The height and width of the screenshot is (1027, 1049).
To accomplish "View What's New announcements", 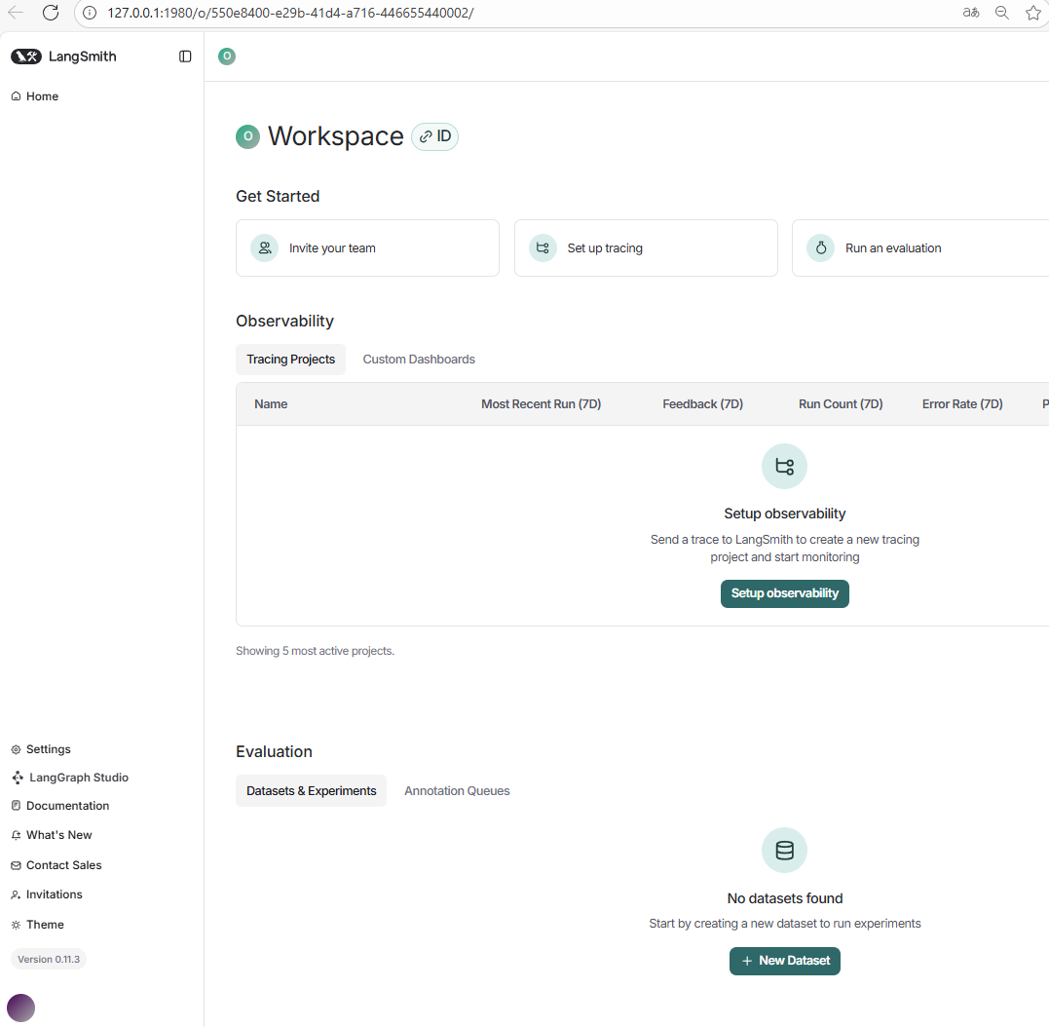I will pyautogui.click(x=58, y=835).
